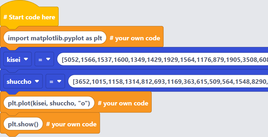Click the import matplotlib.pyplot code field

click(x=55, y=38)
